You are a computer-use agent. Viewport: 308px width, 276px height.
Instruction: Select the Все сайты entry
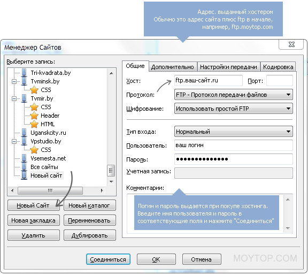click(44, 167)
